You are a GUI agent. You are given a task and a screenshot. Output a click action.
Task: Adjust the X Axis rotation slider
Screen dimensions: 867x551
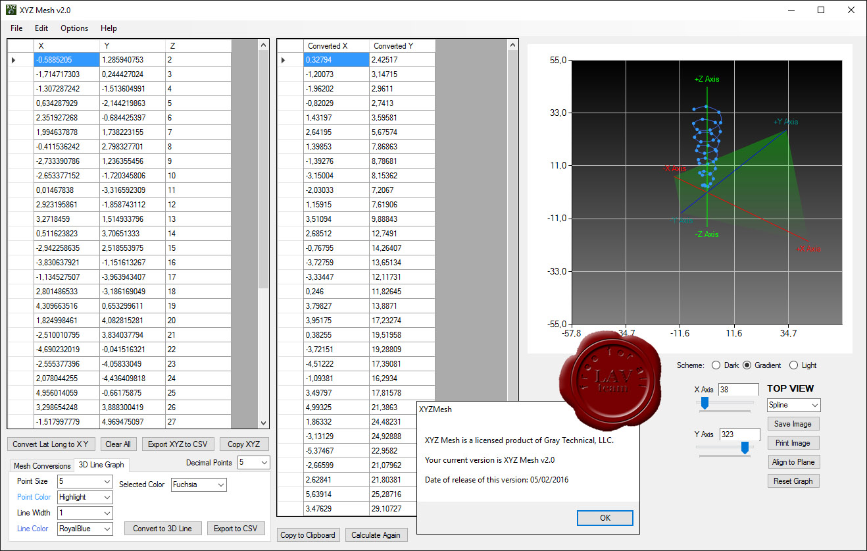[705, 403]
